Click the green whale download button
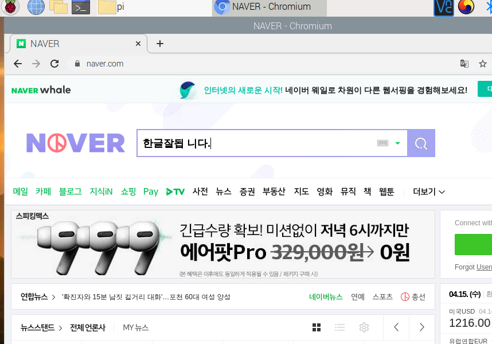The height and width of the screenshot is (344, 492). point(485,89)
